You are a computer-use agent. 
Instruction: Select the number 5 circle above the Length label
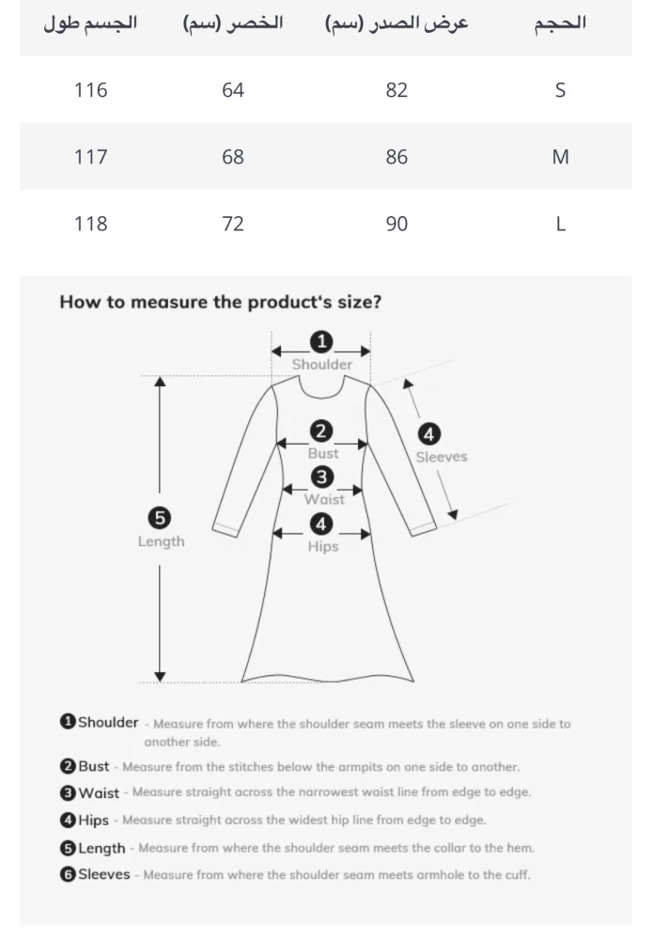tap(160, 518)
